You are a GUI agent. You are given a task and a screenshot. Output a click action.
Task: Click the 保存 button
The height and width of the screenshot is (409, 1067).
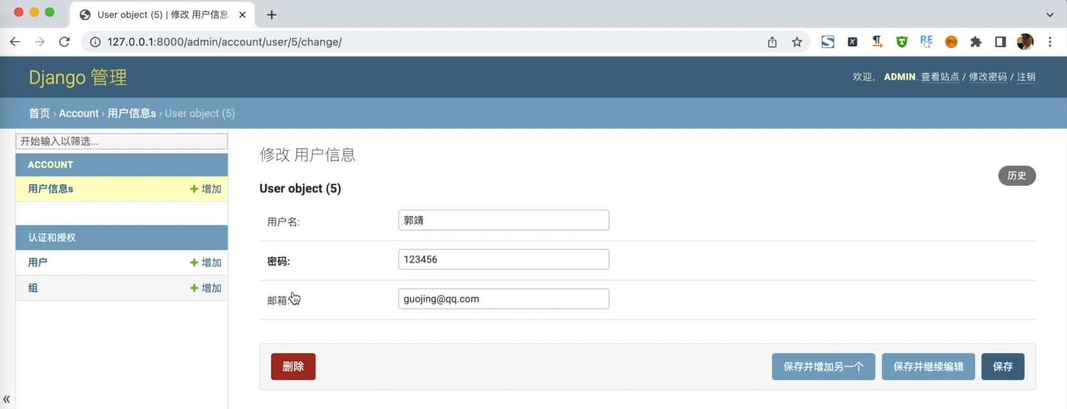[1003, 367]
